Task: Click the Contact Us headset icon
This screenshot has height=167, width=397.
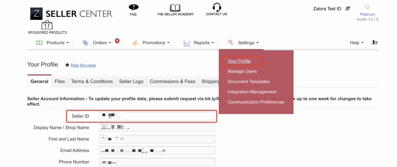Action: tap(217, 7)
